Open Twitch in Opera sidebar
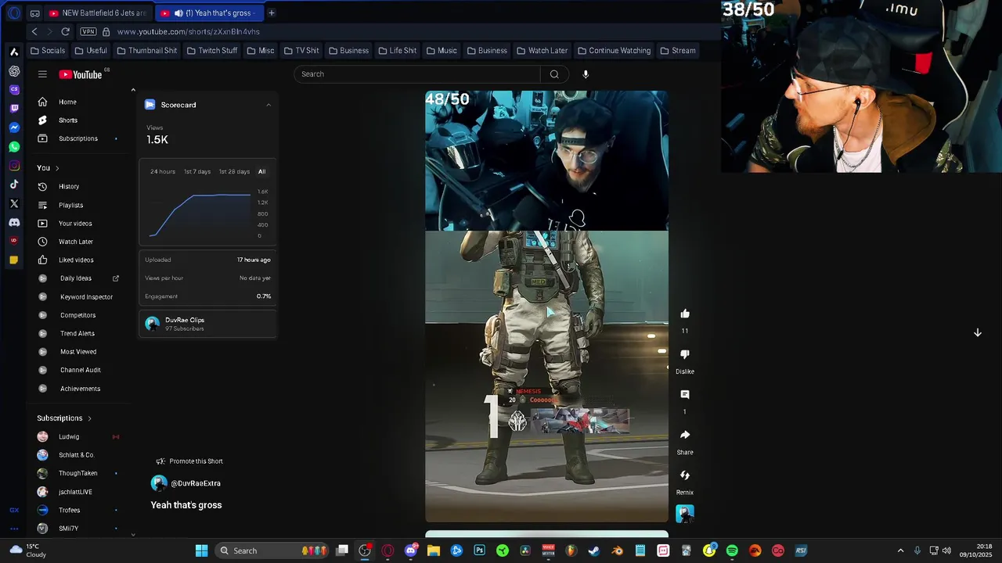 [14, 109]
